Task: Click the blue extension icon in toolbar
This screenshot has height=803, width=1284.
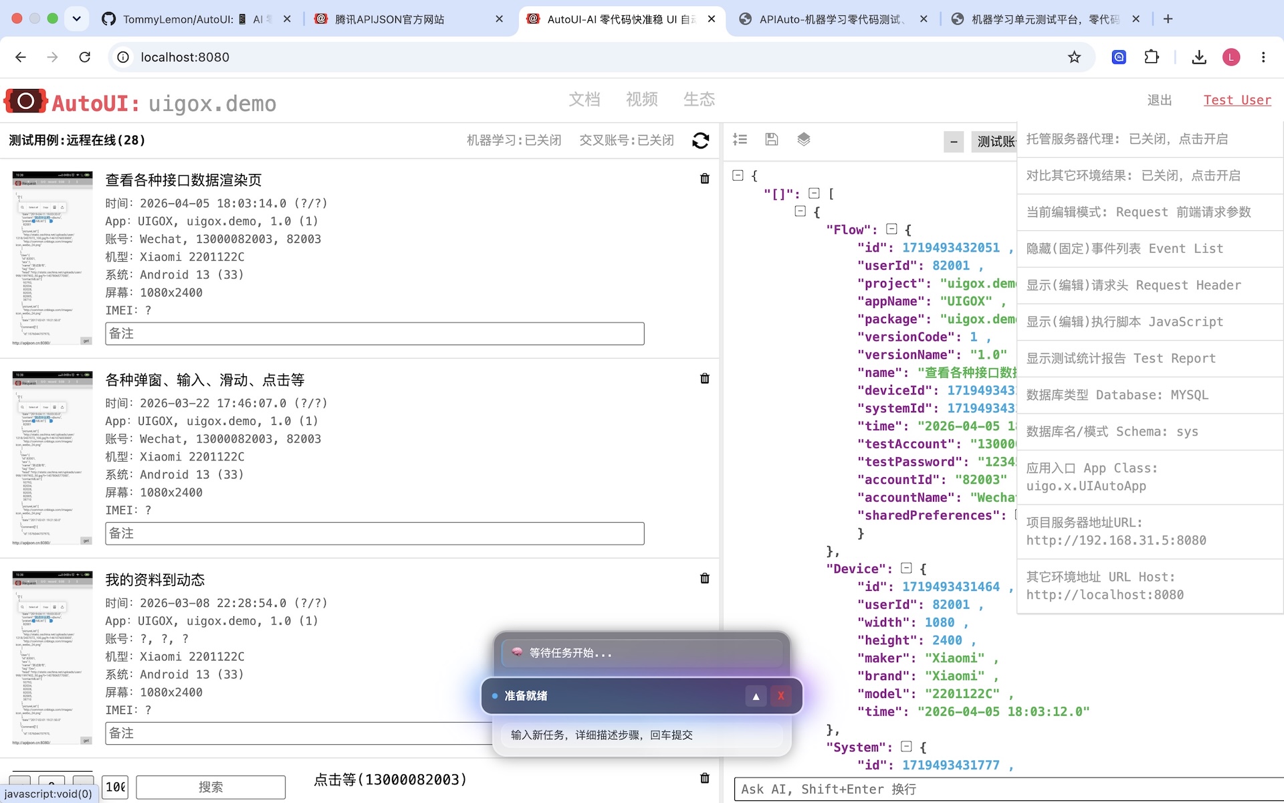Action: coord(1119,57)
